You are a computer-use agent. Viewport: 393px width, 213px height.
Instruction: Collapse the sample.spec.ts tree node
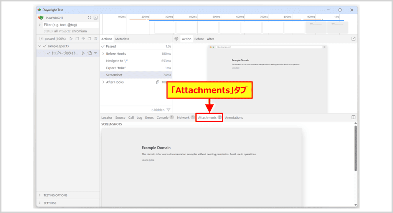pyautogui.click(x=40, y=46)
